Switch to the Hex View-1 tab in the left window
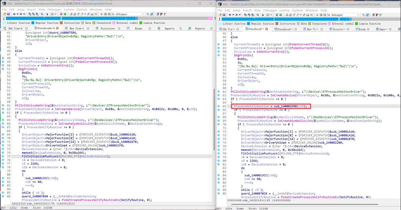Viewport: 401px width, 210px height. click(x=77, y=28)
